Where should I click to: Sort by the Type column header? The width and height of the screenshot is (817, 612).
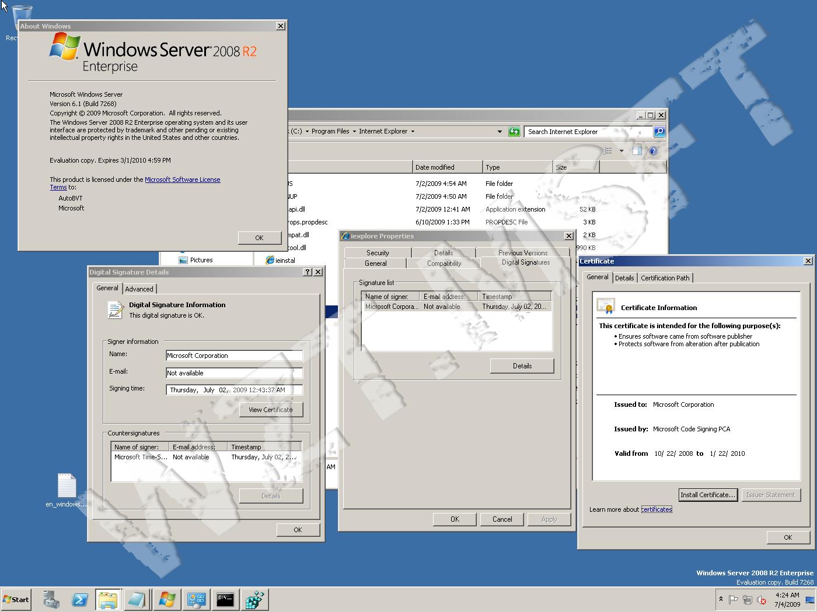(x=517, y=167)
